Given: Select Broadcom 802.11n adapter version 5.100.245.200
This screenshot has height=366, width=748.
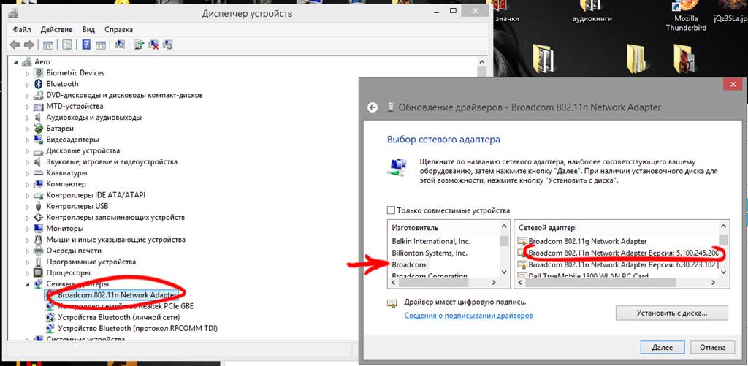Looking at the screenshot, I should point(623,253).
